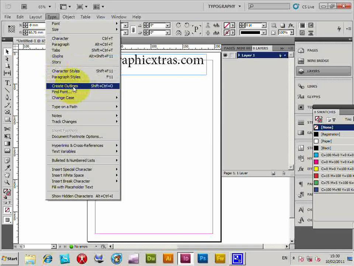Open Photoshop from the taskbar
This screenshot has height=266, width=354.
pos(203,259)
